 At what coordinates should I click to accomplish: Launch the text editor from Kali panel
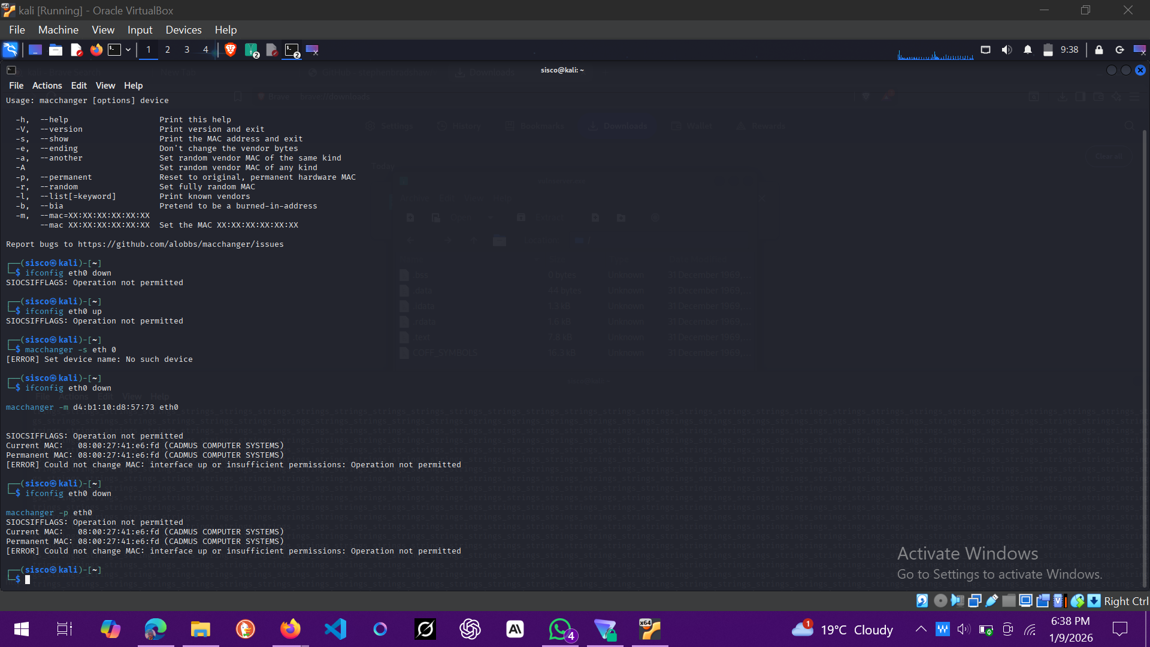pyautogui.click(x=76, y=50)
